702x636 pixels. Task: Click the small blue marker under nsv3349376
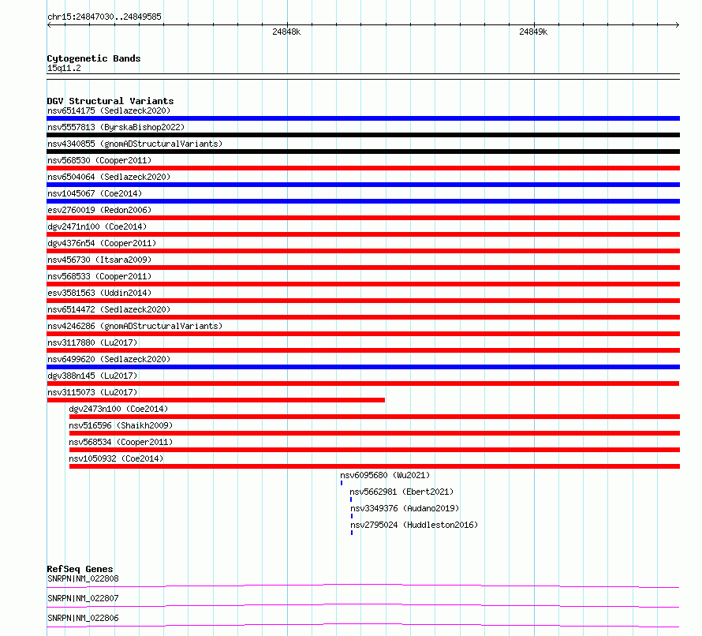pyautogui.click(x=352, y=516)
